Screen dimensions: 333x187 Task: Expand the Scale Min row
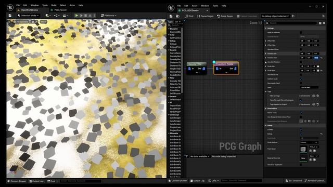265,66
